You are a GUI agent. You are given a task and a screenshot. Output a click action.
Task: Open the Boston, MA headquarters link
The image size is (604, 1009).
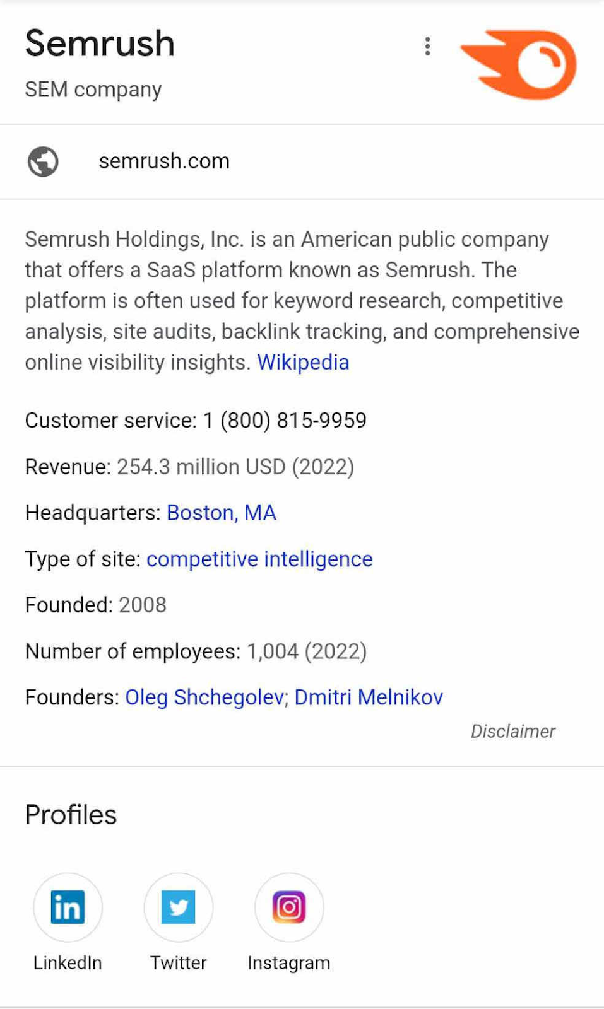(x=221, y=513)
